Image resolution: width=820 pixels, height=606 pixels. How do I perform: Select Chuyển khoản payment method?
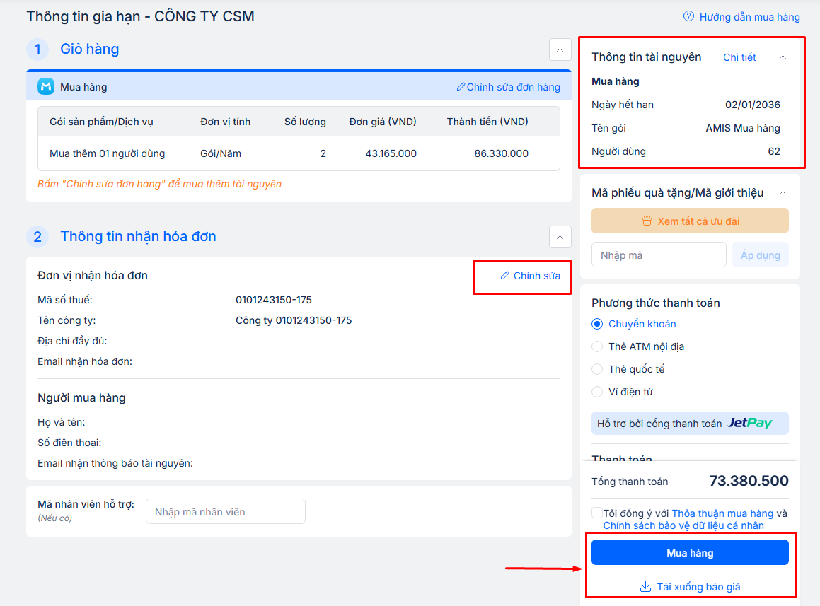click(x=597, y=324)
